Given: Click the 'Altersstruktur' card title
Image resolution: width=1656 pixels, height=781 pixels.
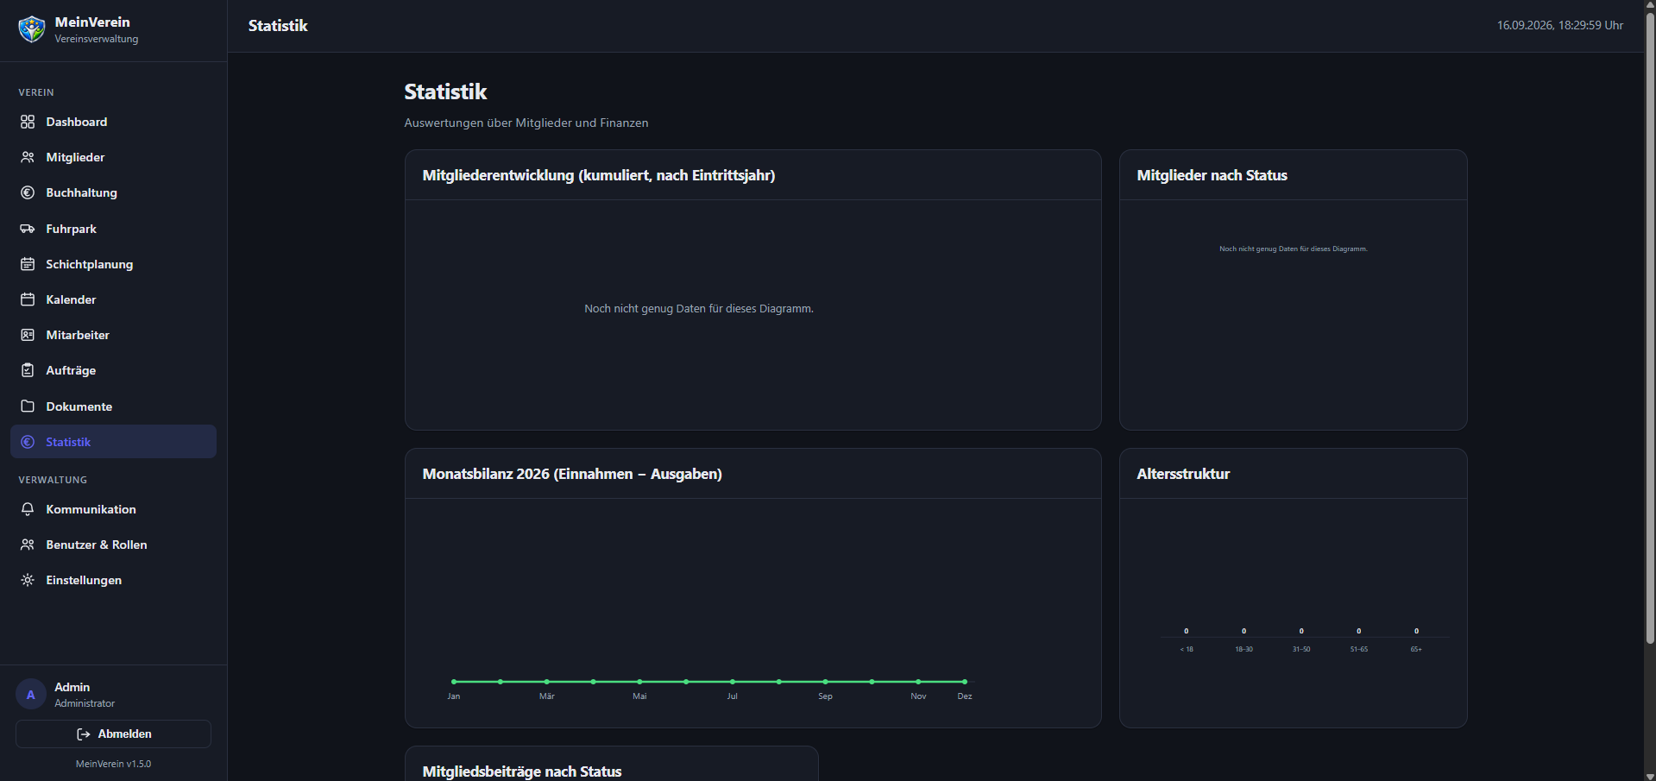Looking at the screenshot, I should tap(1183, 474).
